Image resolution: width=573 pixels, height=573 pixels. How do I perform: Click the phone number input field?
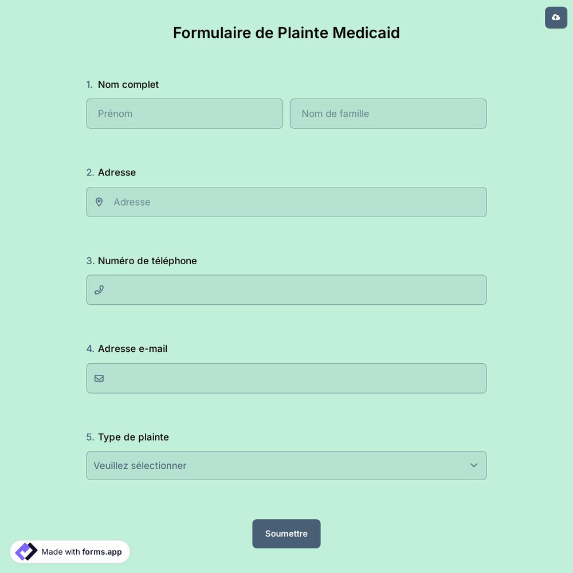click(x=286, y=289)
